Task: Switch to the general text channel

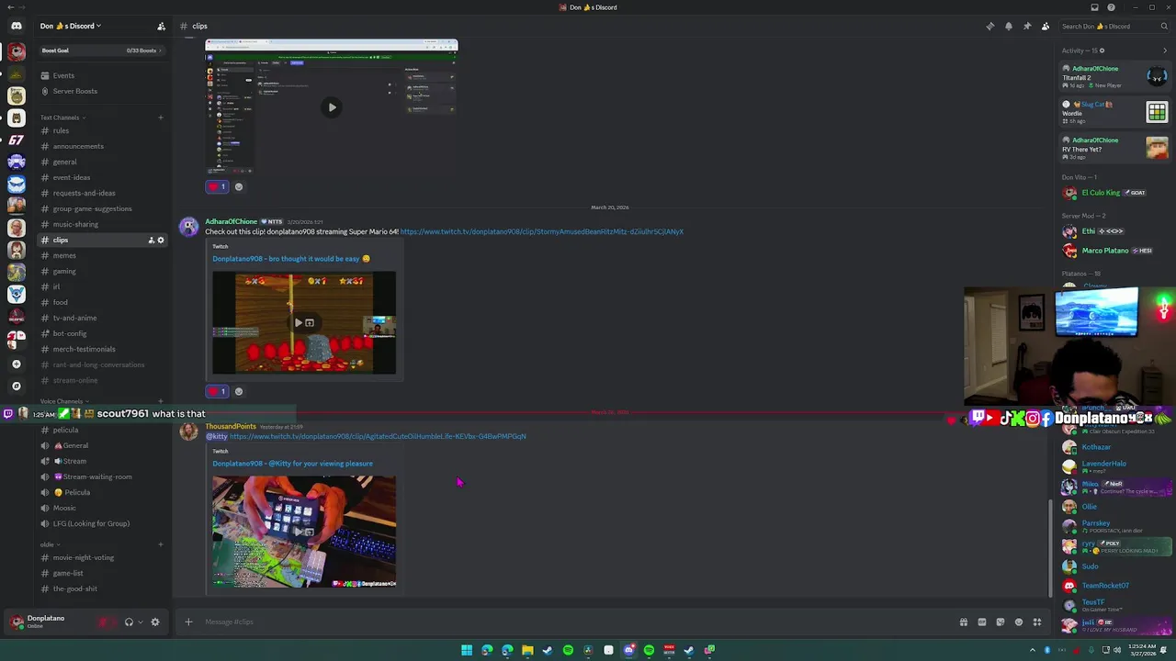Action: [x=64, y=162]
